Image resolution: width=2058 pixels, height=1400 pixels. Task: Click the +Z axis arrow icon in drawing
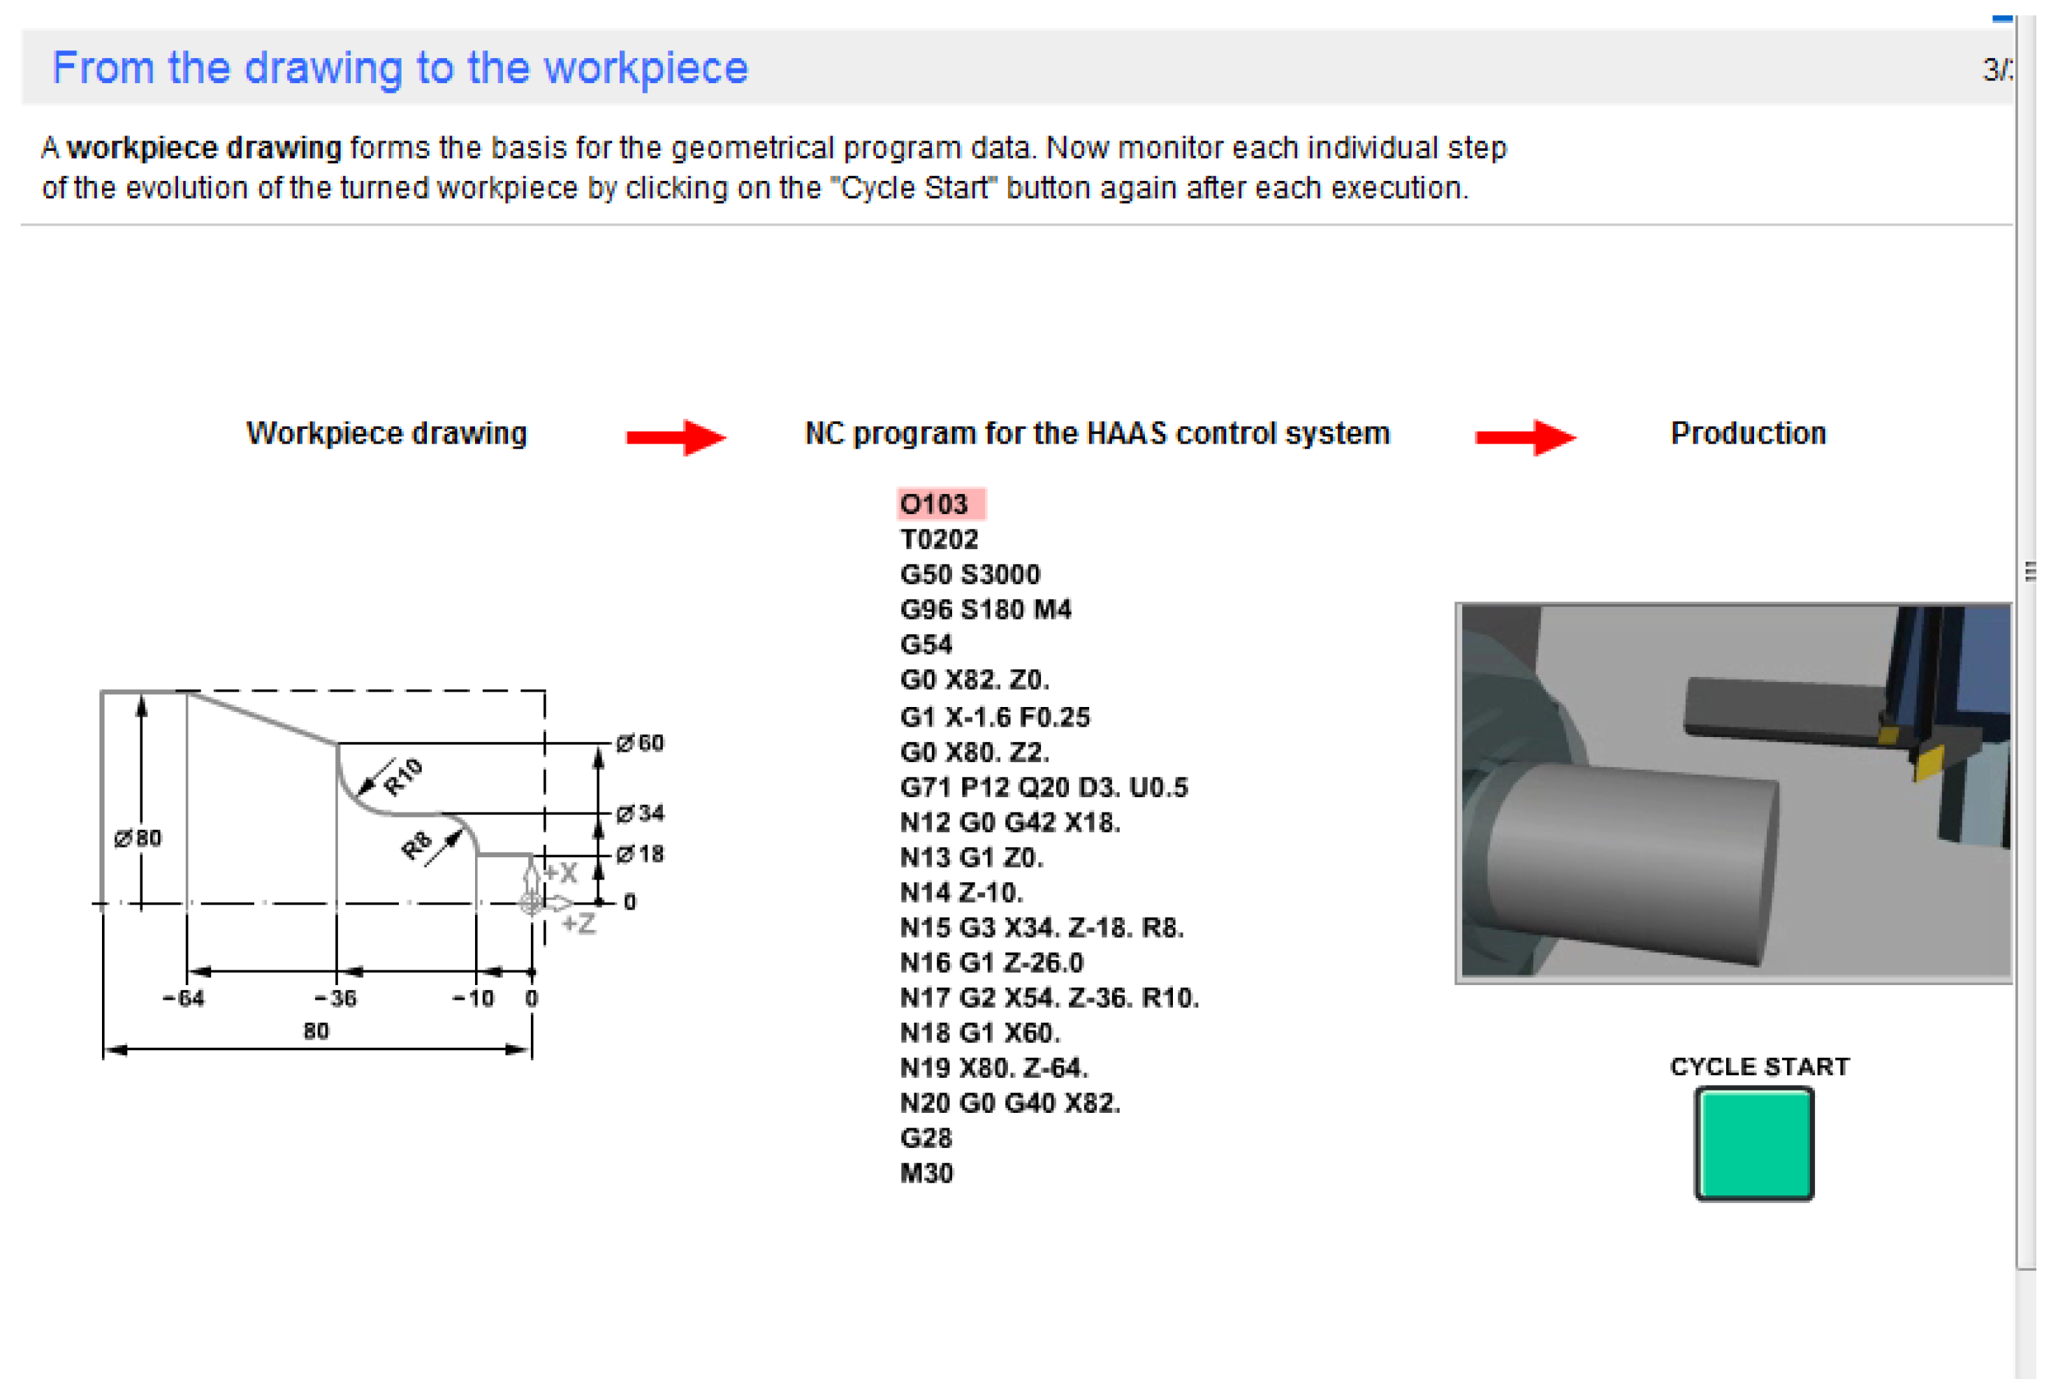560,903
